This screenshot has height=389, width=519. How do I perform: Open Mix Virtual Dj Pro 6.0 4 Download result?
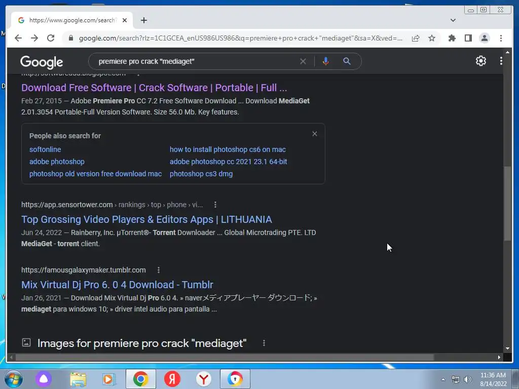117,285
